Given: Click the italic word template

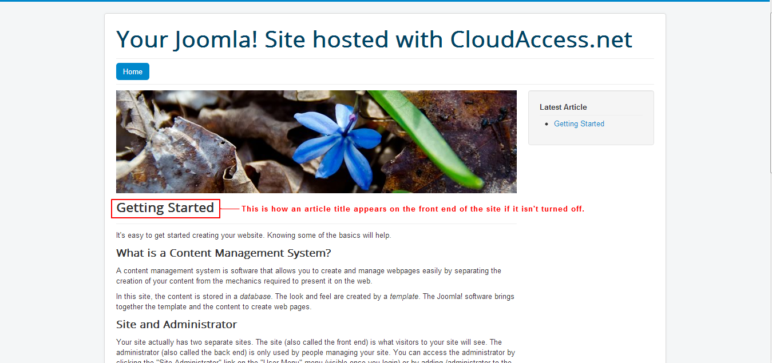Looking at the screenshot, I should [405, 297].
